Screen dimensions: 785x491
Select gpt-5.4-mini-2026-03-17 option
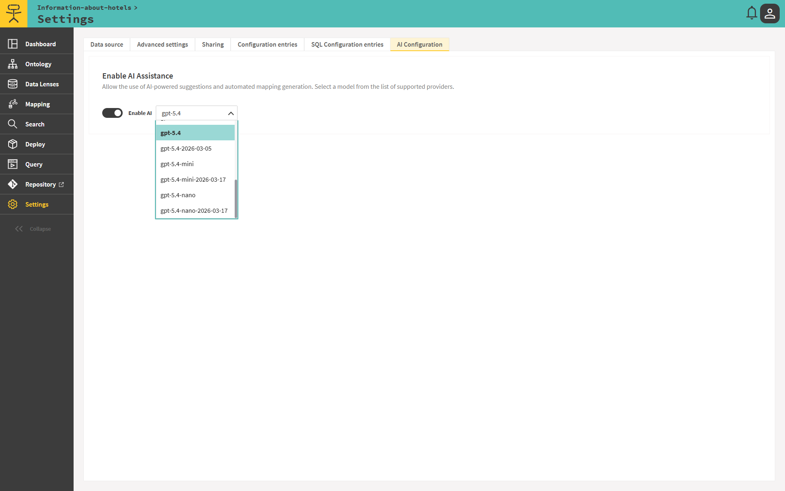coord(195,180)
